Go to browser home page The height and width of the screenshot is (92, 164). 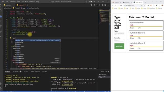point(121,5)
